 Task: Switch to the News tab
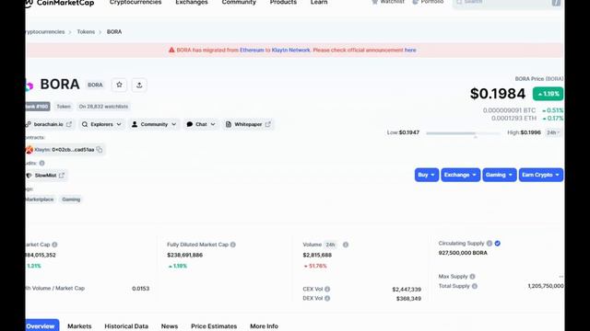pos(170,326)
